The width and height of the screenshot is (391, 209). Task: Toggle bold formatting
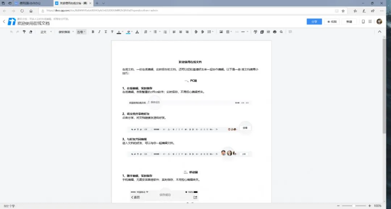[93, 32]
